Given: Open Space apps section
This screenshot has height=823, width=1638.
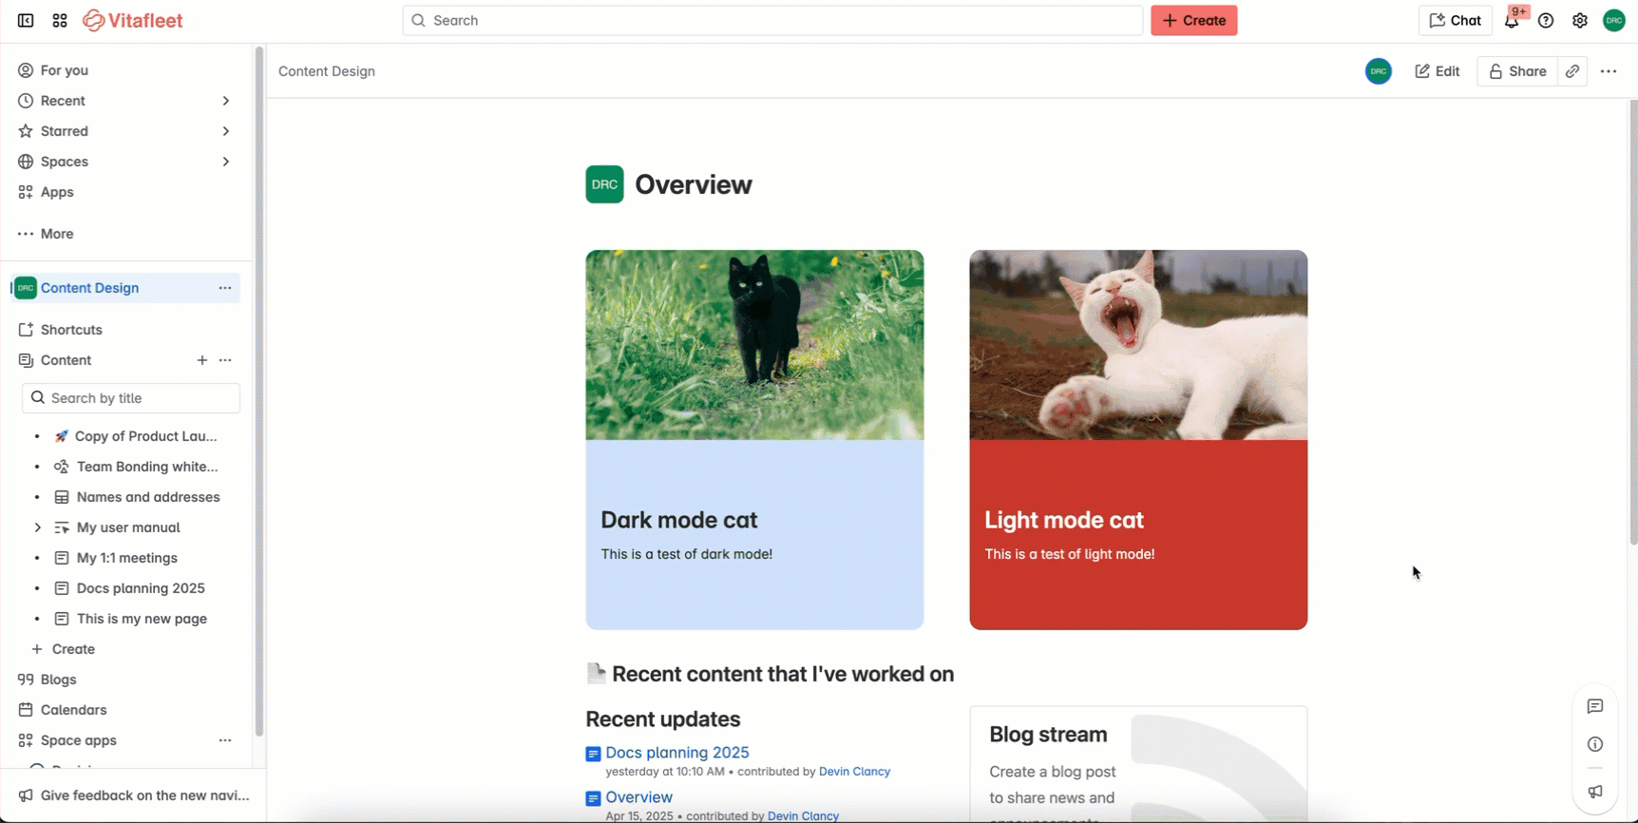Looking at the screenshot, I should [78, 740].
